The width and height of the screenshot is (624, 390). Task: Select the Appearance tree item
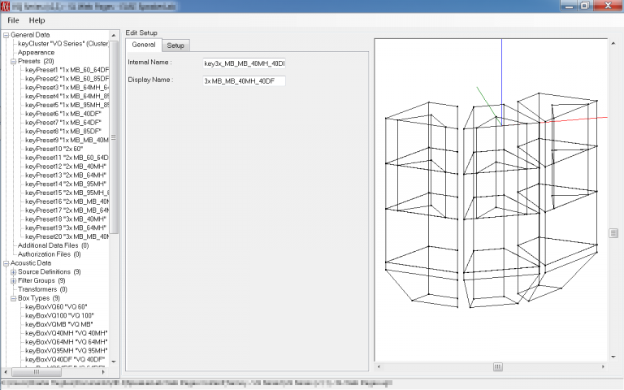pyautogui.click(x=36, y=53)
